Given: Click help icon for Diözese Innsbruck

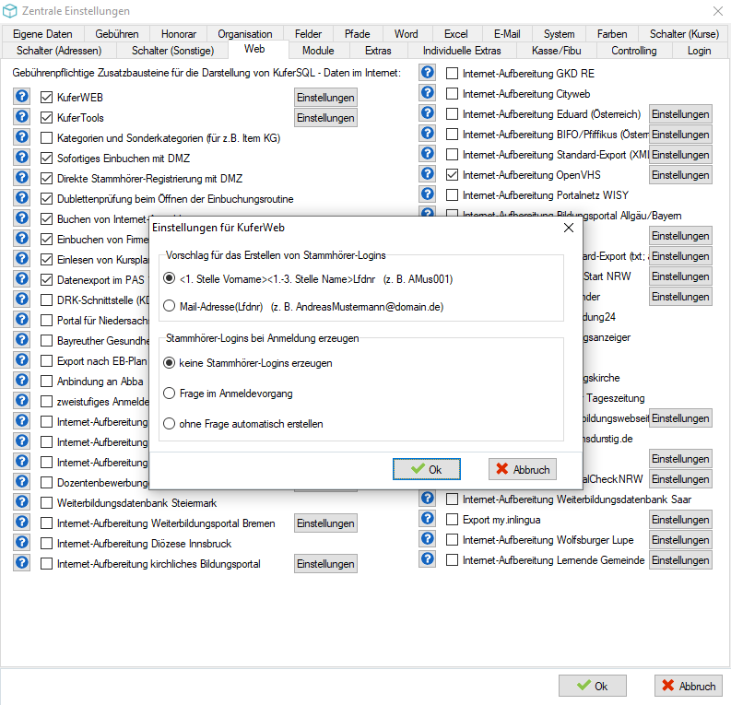Looking at the screenshot, I should [x=21, y=543].
